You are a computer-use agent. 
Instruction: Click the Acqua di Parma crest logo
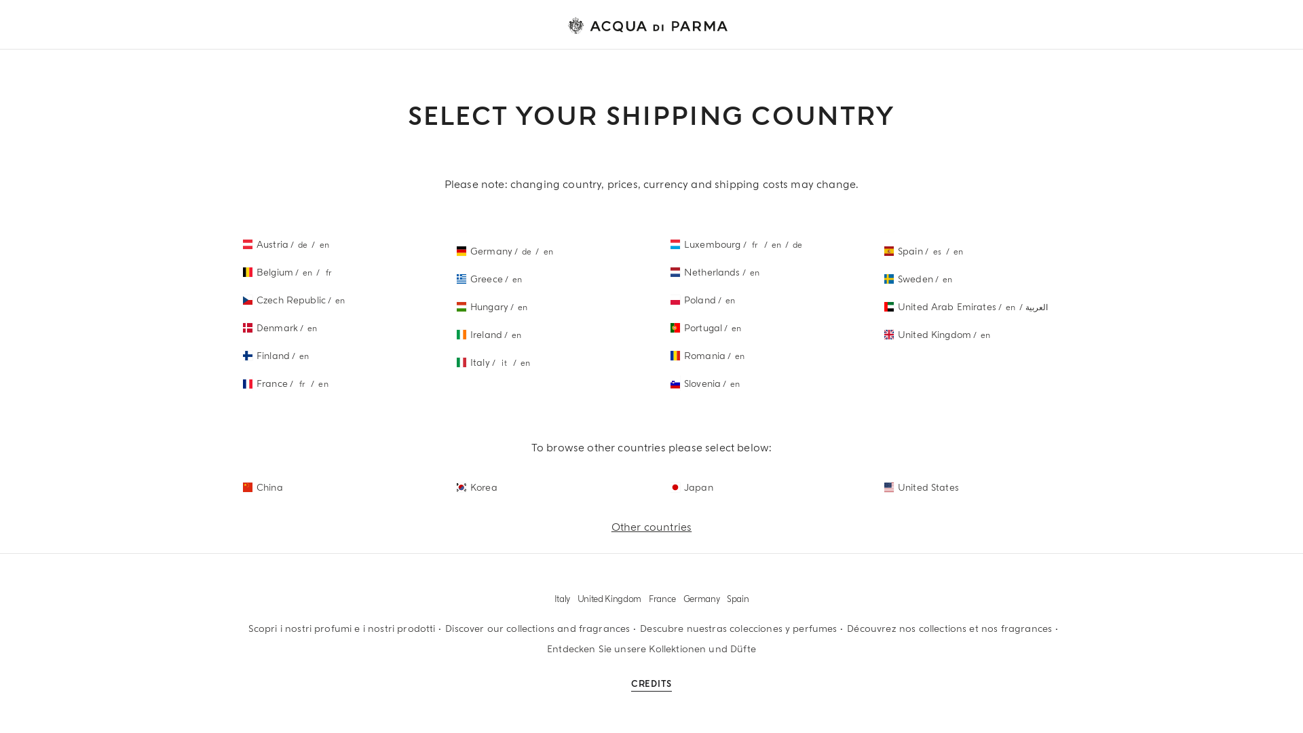pyautogui.click(x=575, y=26)
